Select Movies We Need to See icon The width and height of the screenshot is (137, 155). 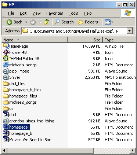(6, 140)
